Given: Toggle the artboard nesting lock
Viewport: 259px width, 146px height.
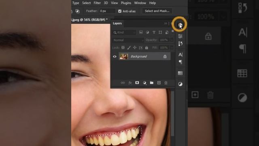Looking at the screenshot, I should pyautogui.click(x=140, y=48).
